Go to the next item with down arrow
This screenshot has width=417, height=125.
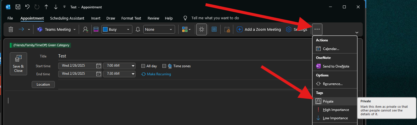(56, 7)
